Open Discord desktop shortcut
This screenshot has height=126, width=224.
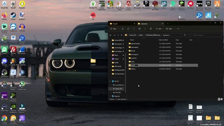pyautogui.click(x=5, y=62)
